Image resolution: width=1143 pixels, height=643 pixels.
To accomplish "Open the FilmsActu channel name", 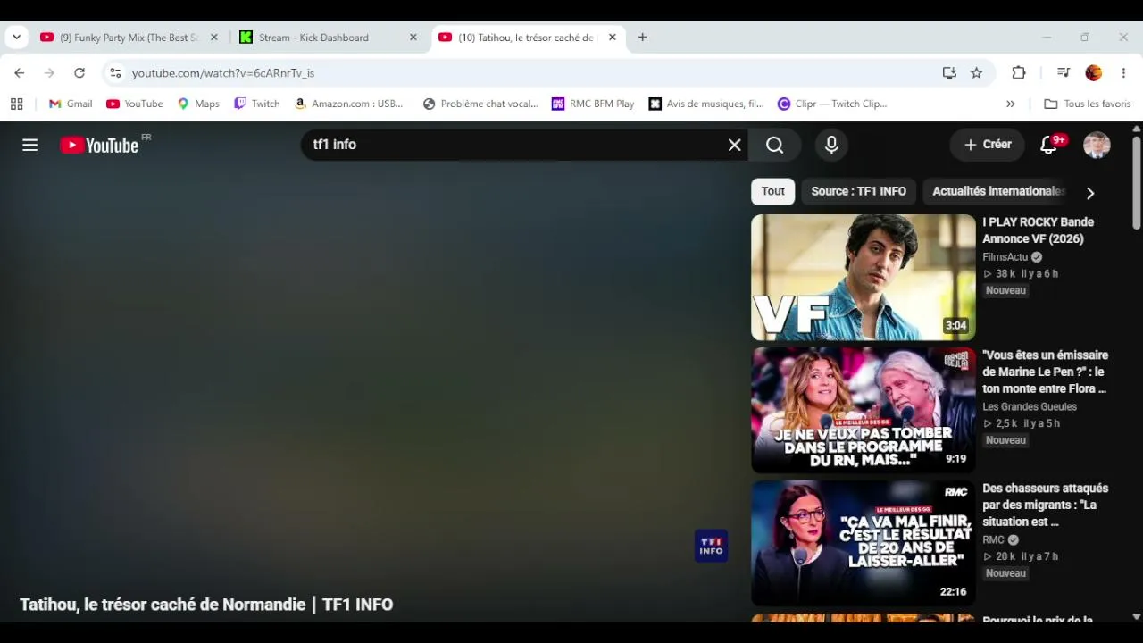I will 1005,257.
